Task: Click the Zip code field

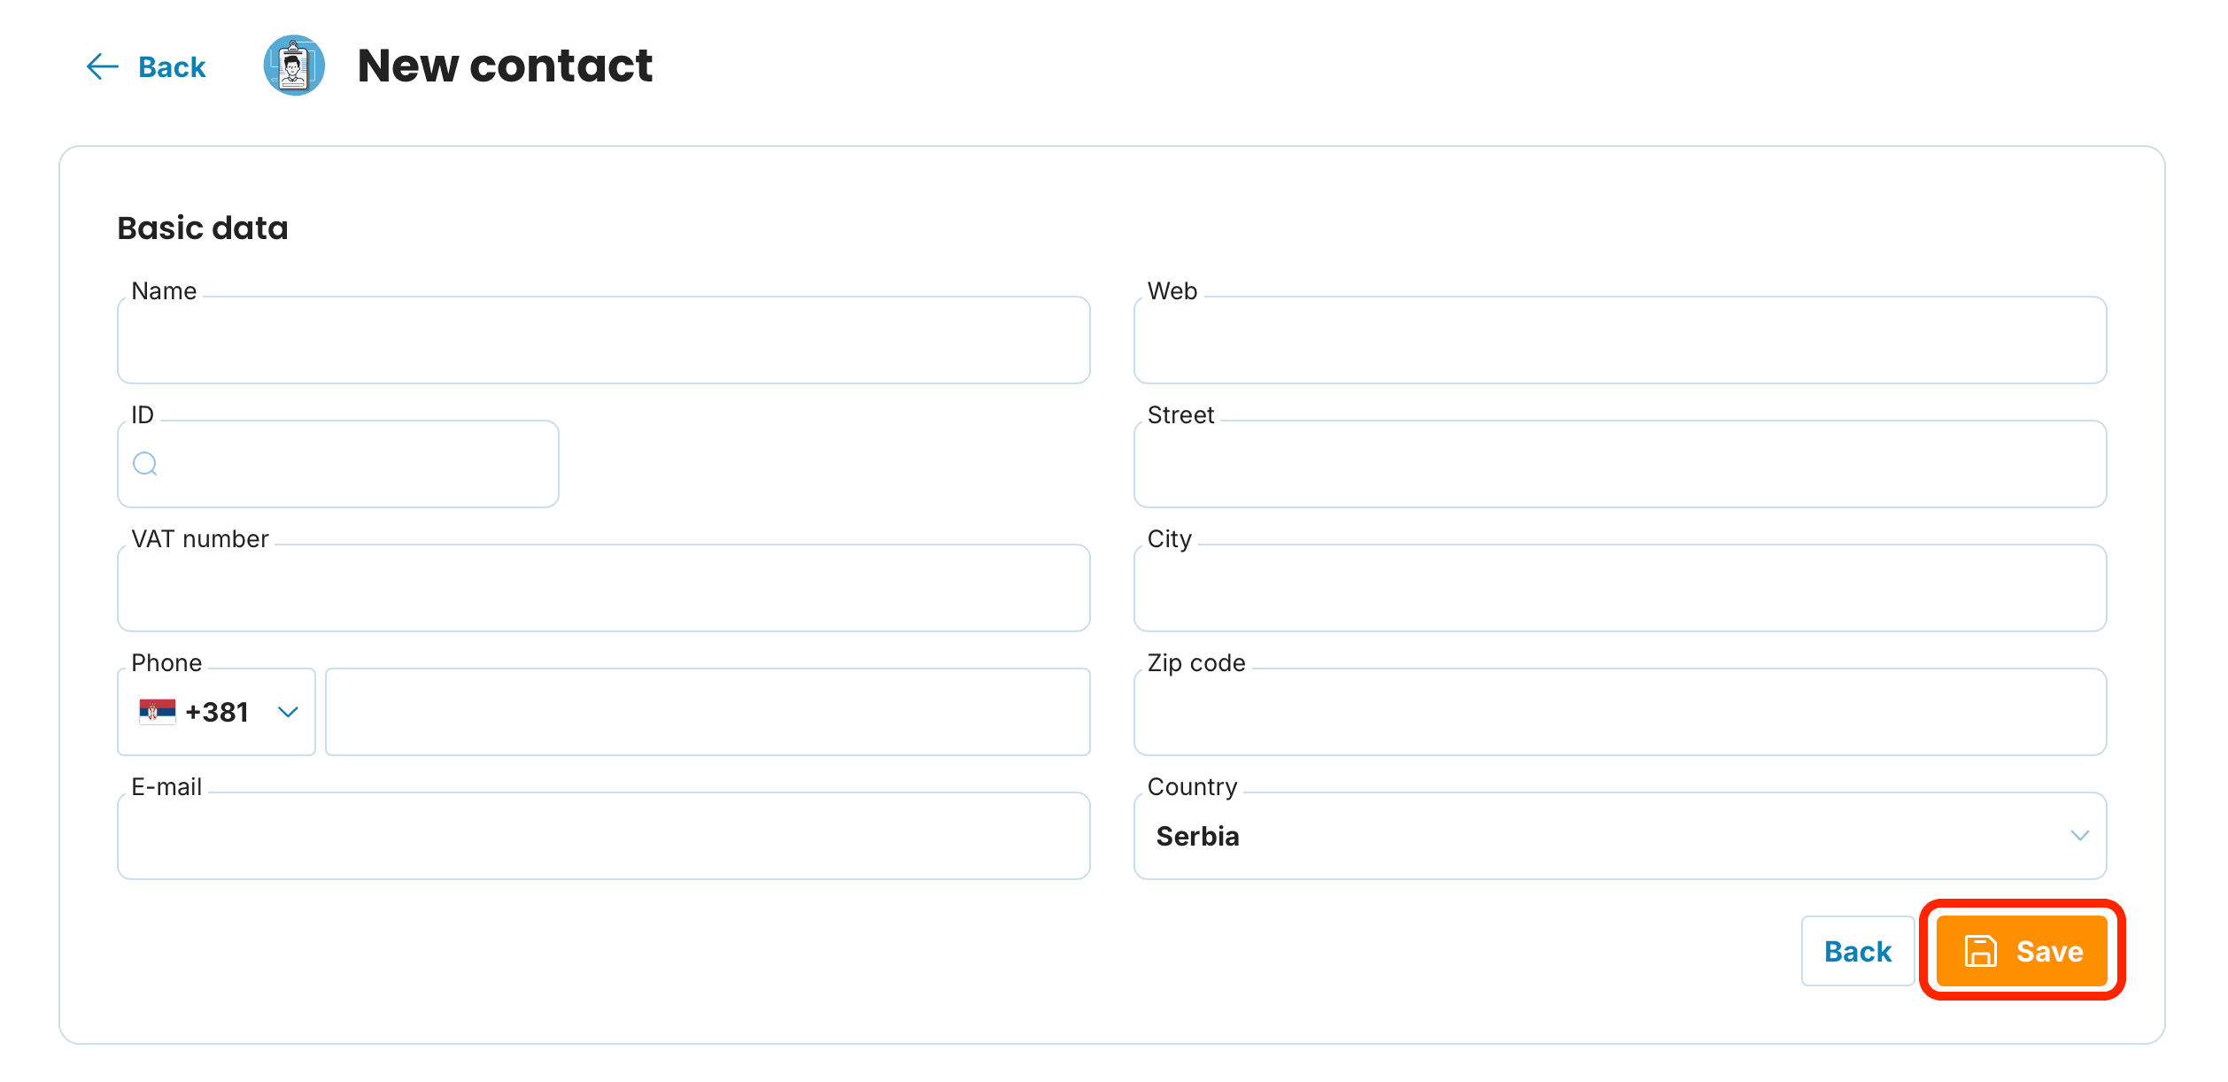Action: (x=1620, y=712)
